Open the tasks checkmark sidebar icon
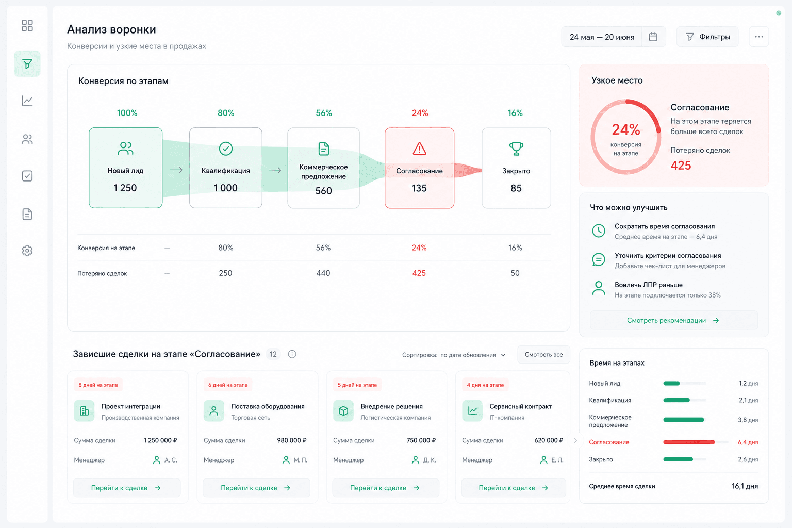This screenshot has height=528, width=792. point(27,176)
